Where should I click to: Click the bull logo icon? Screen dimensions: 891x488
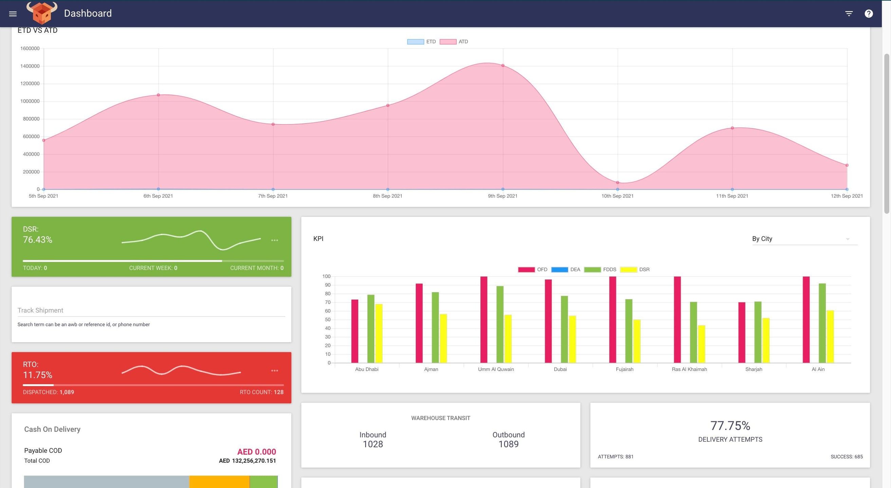pyautogui.click(x=42, y=13)
